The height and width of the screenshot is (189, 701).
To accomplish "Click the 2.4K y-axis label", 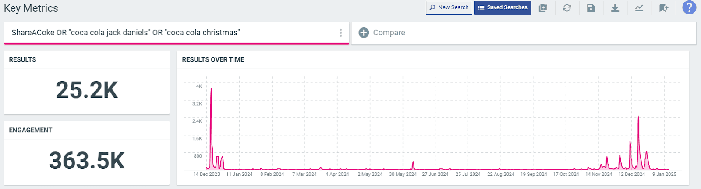I will 197,121.
